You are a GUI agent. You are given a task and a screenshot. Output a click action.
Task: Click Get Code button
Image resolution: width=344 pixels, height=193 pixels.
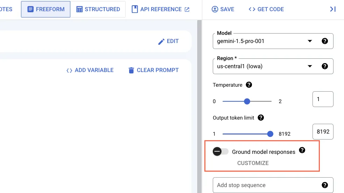coord(266,9)
